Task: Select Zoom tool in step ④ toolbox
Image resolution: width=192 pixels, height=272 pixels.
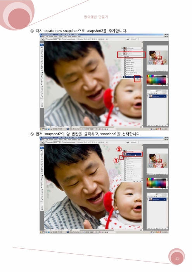Action: coord(42,95)
